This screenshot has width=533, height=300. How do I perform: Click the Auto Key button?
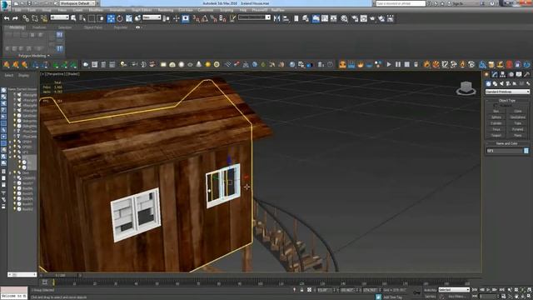pos(430,290)
